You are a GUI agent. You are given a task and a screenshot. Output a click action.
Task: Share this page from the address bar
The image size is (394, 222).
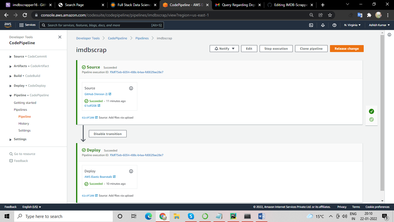[x=320, y=15]
